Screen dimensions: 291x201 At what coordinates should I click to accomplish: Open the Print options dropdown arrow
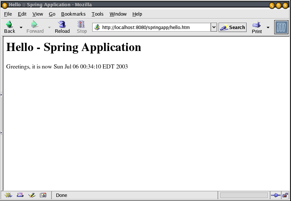268,28
